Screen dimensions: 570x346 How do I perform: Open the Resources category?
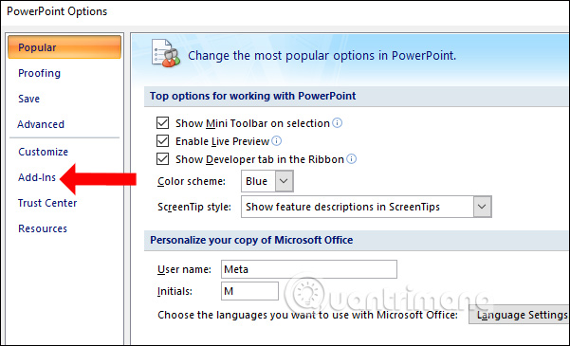pyautogui.click(x=43, y=228)
